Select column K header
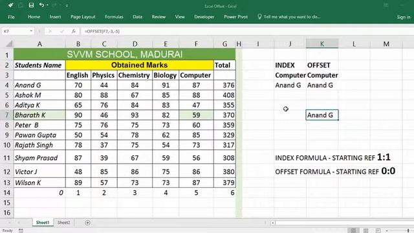The image size is (414, 233). pos(322,44)
